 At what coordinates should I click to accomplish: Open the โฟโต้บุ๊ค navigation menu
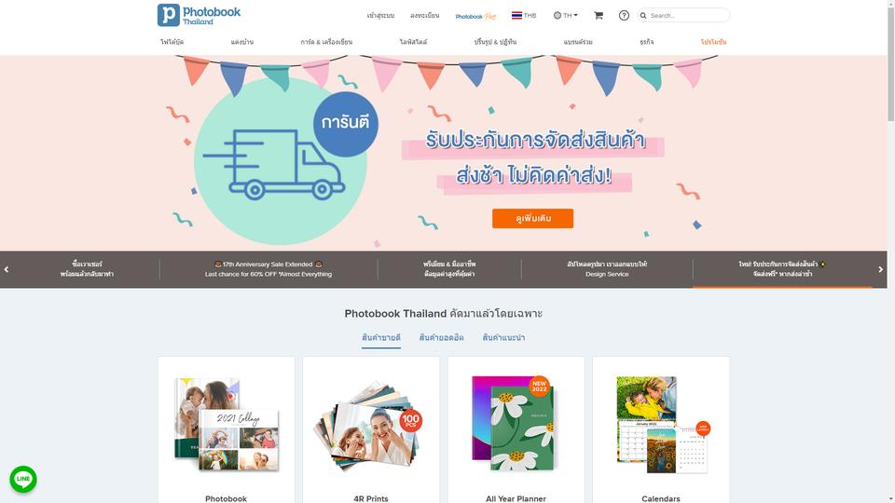tap(172, 42)
